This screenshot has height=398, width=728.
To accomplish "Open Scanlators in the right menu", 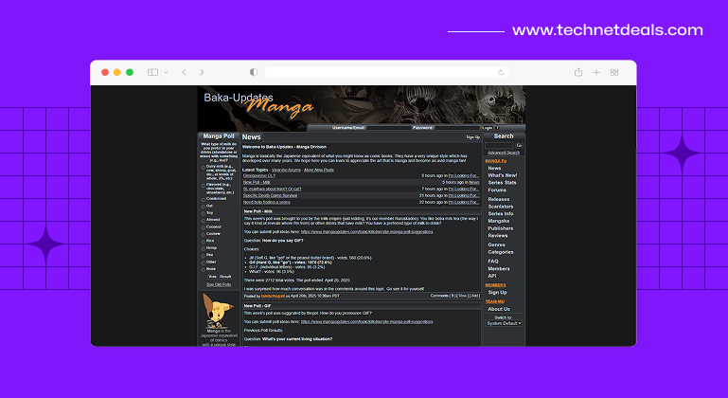I will tap(501, 207).
